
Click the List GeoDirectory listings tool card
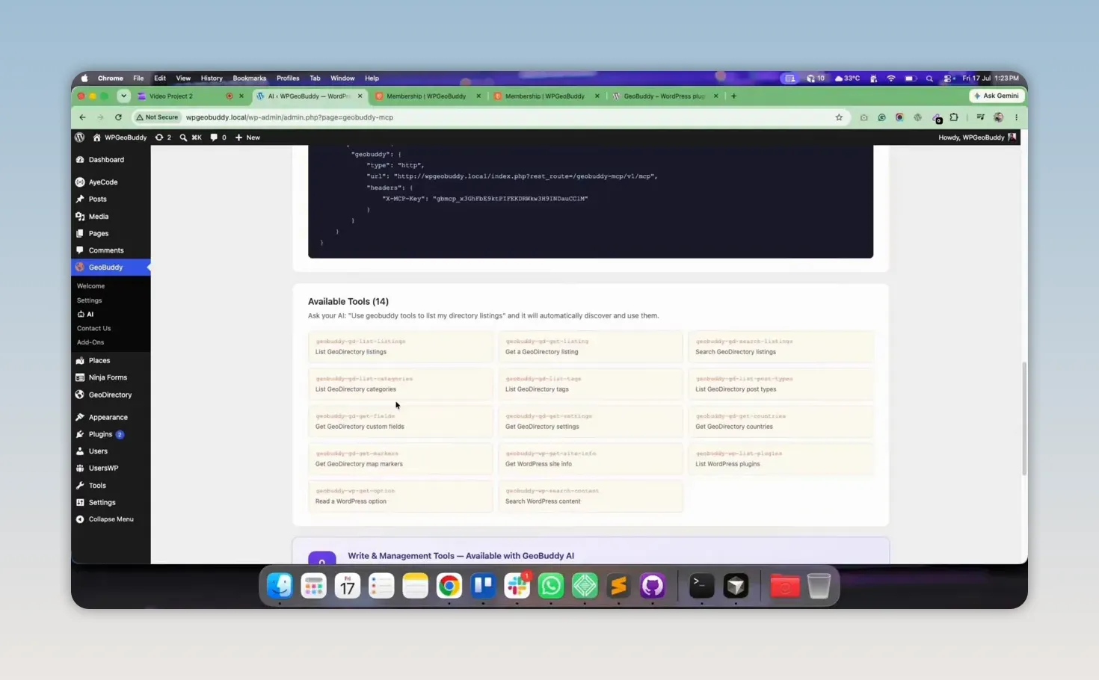click(400, 347)
